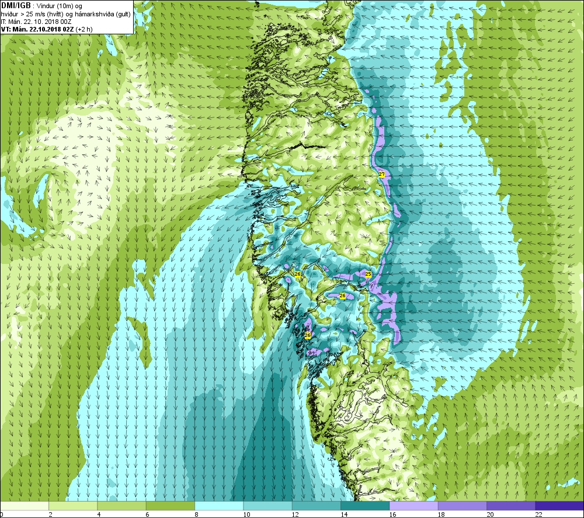Click the legend scale label '2'

tap(50, 514)
